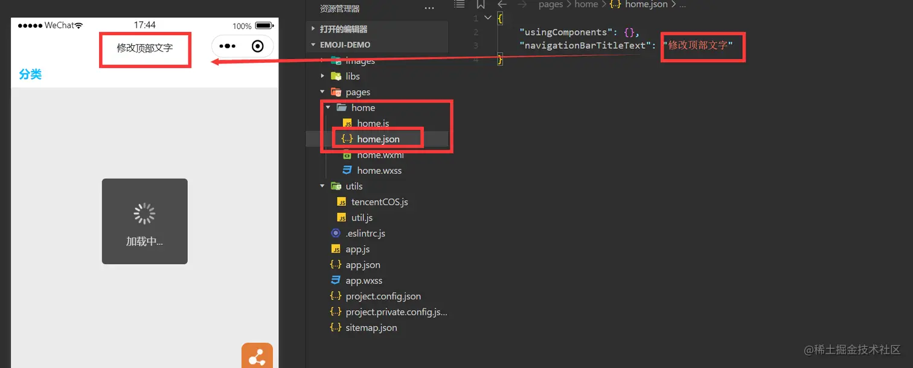913x368 pixels.
Task: Click pages segment in breadcrumb
Action: click(x=551, y=4)
